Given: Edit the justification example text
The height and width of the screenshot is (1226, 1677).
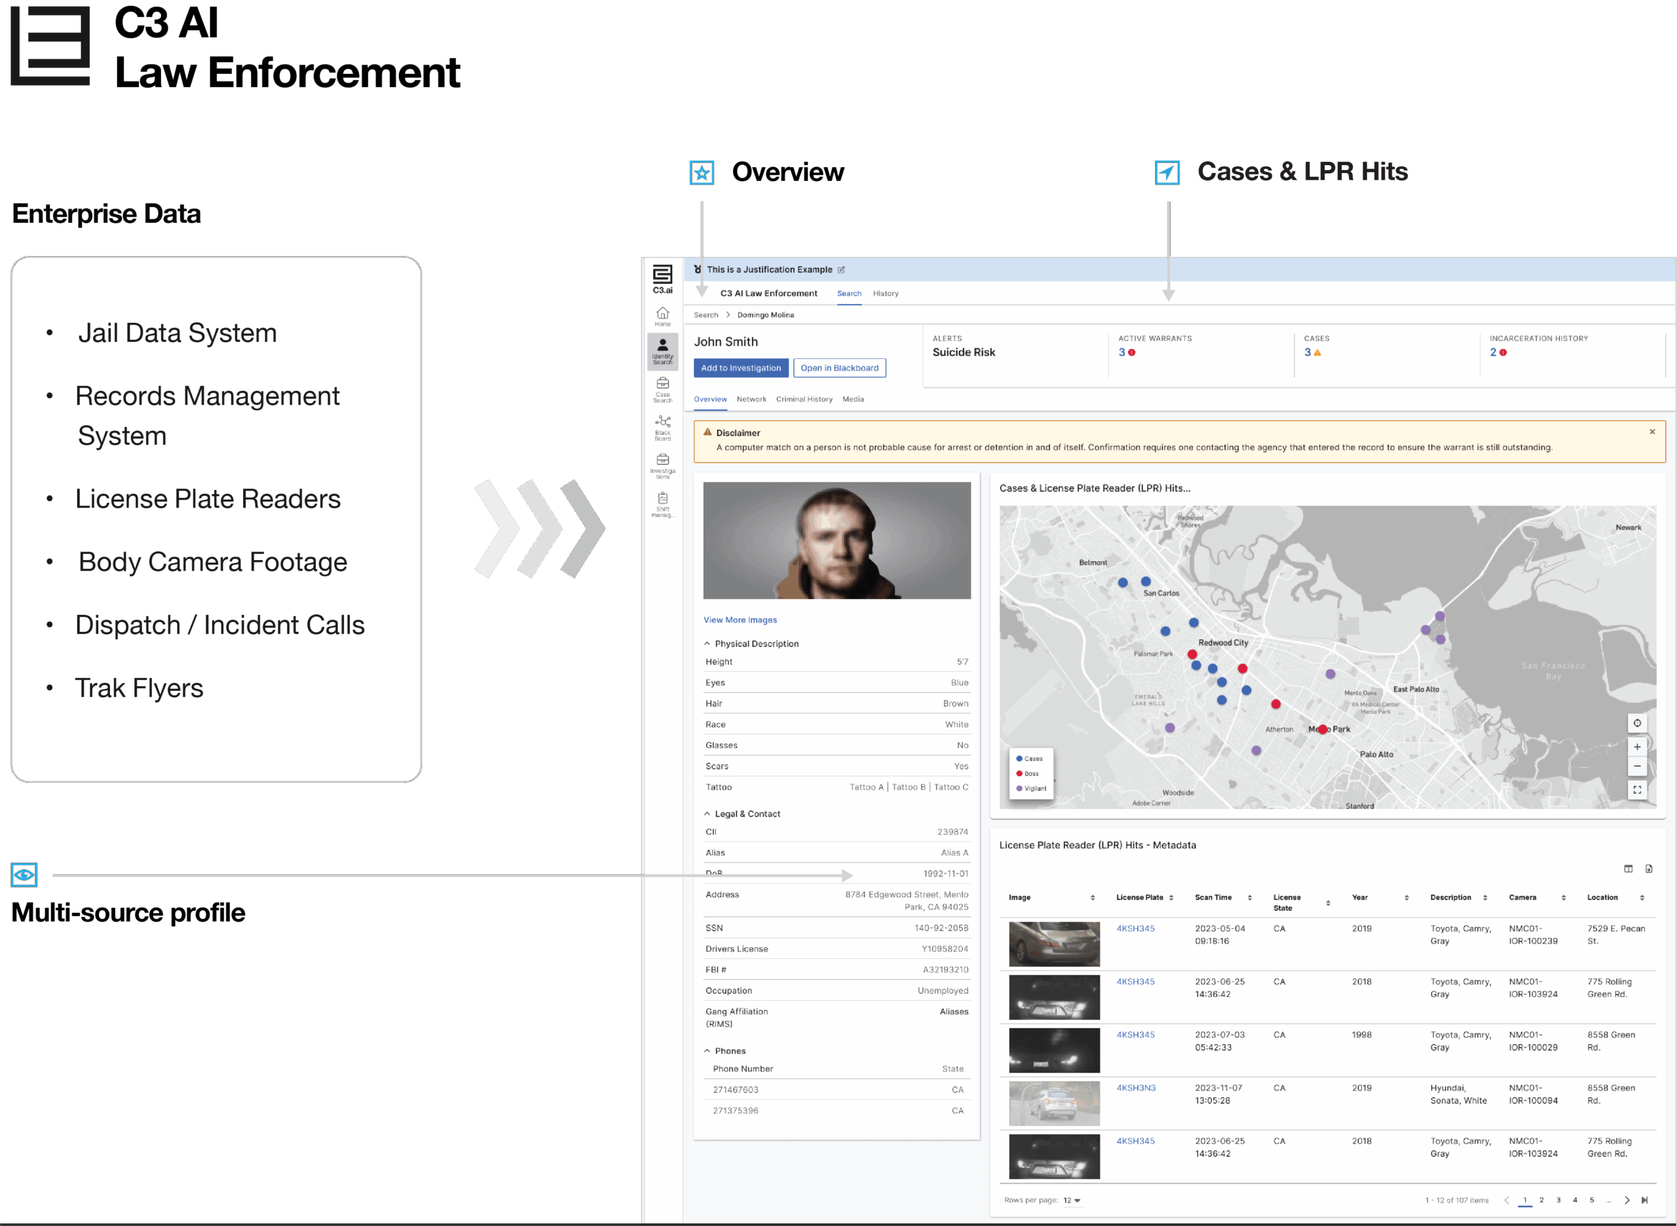Looking at the screenshot, I should point(841,270).
